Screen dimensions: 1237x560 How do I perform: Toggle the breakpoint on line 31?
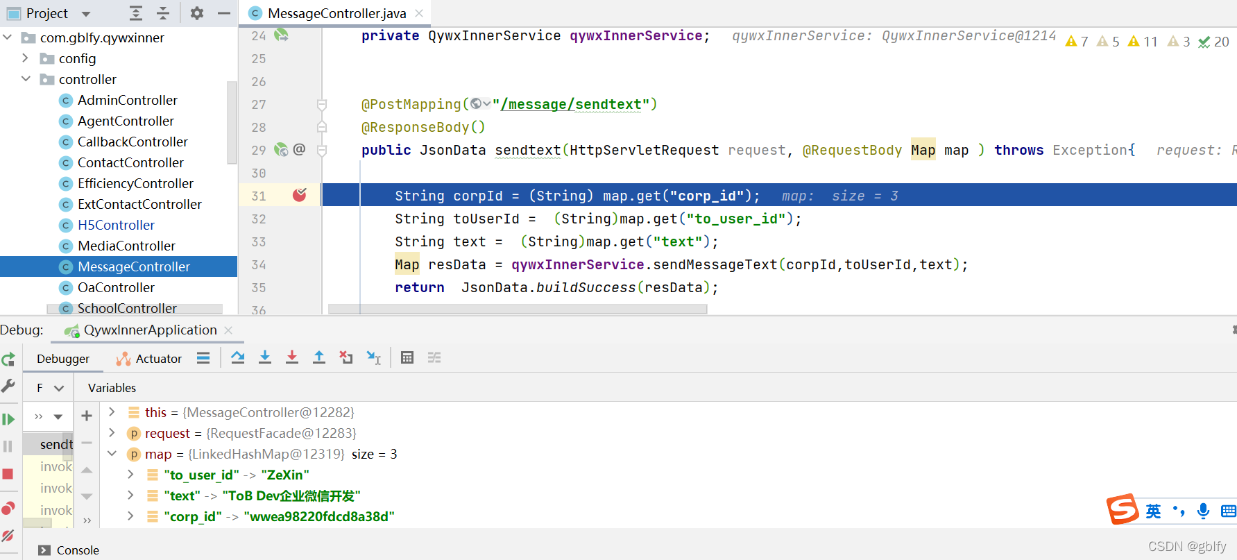click(x=300, y=195)
